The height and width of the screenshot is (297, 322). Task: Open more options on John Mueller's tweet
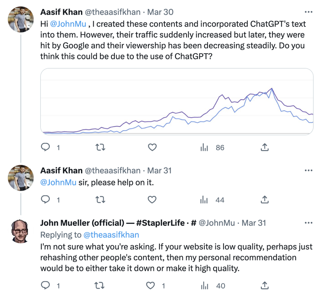coord(309,223)
